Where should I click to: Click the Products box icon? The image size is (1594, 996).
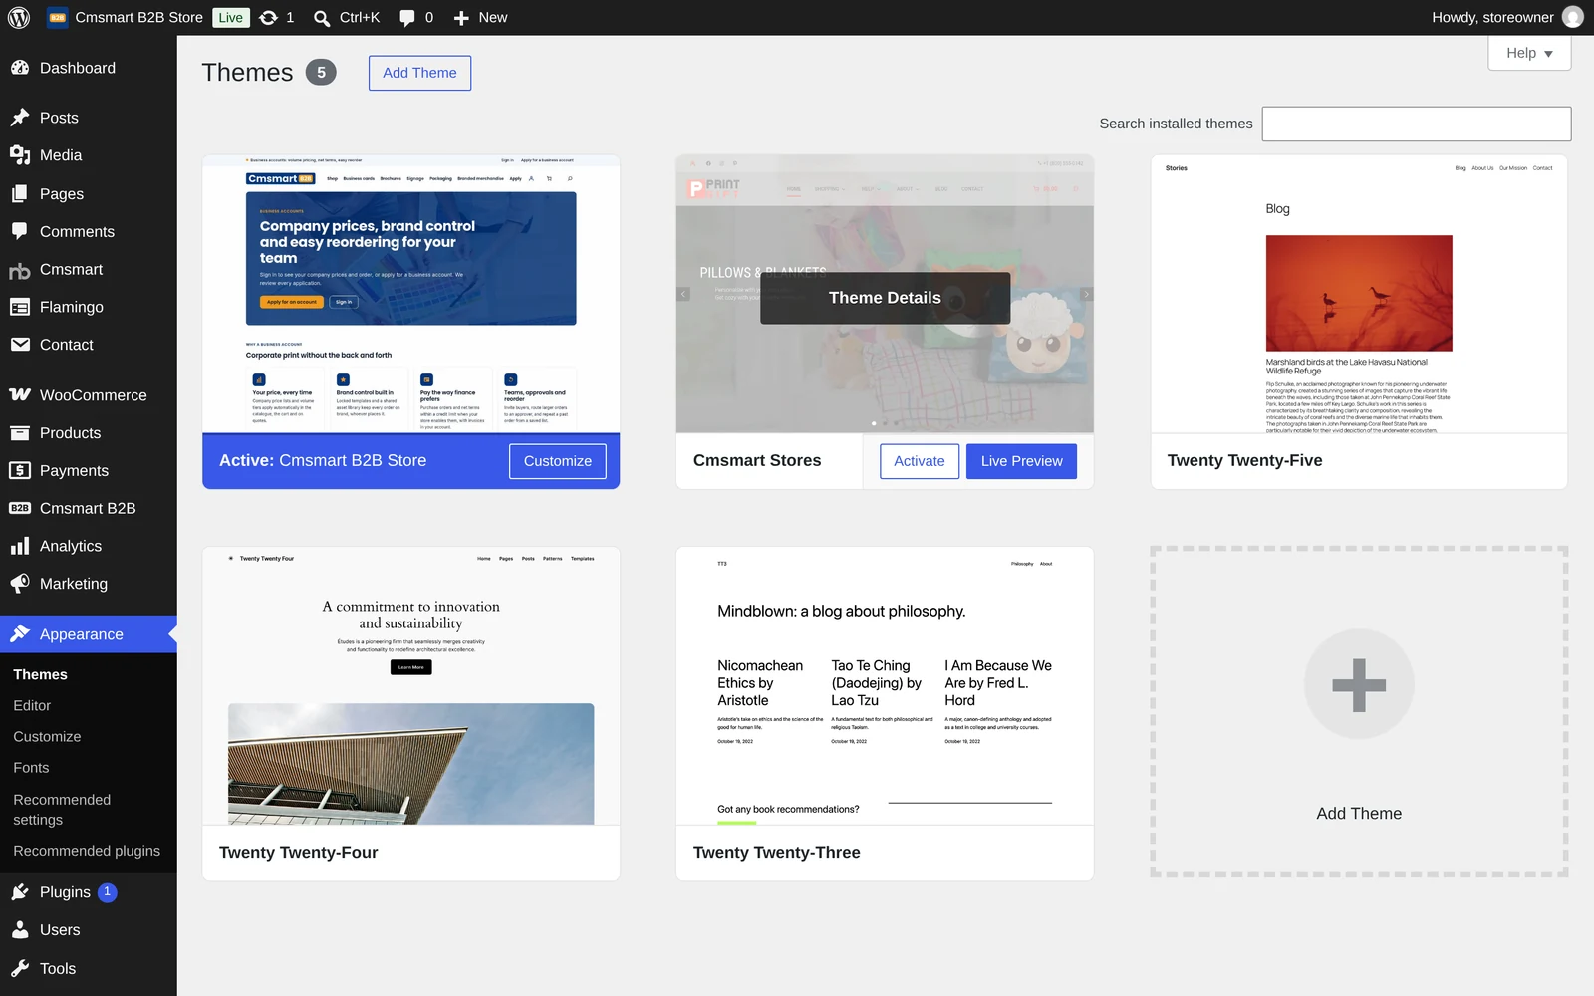[x=20, y=433]
